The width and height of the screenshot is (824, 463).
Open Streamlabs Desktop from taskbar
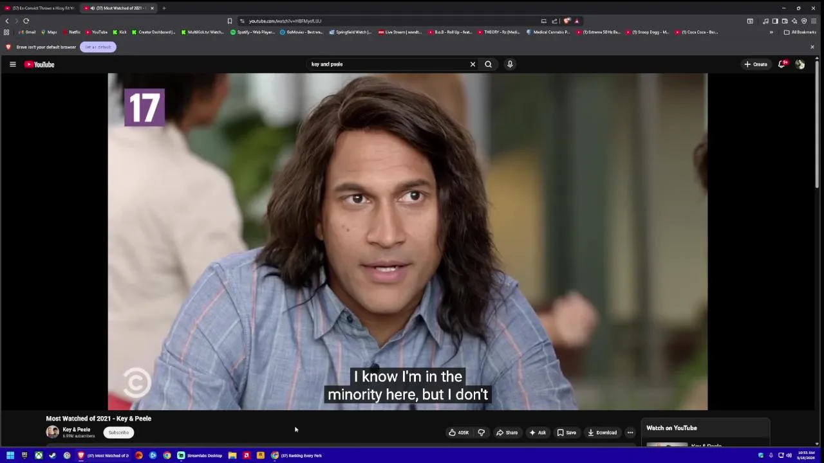[x=200, y=455]
